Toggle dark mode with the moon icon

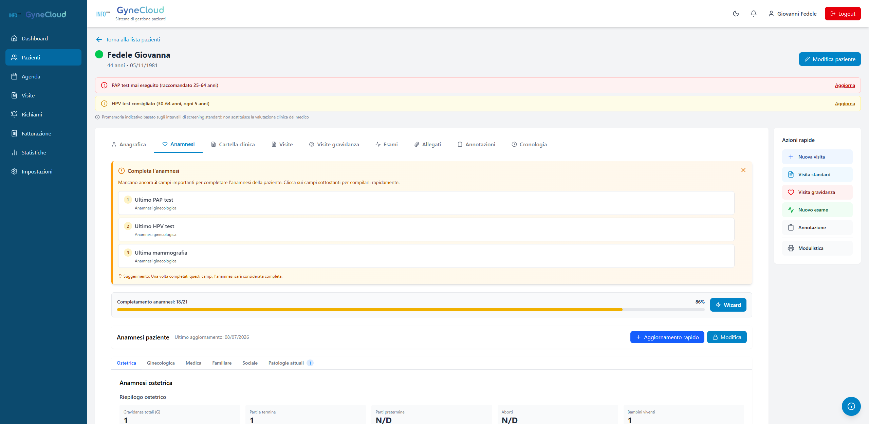pos(736,14)
